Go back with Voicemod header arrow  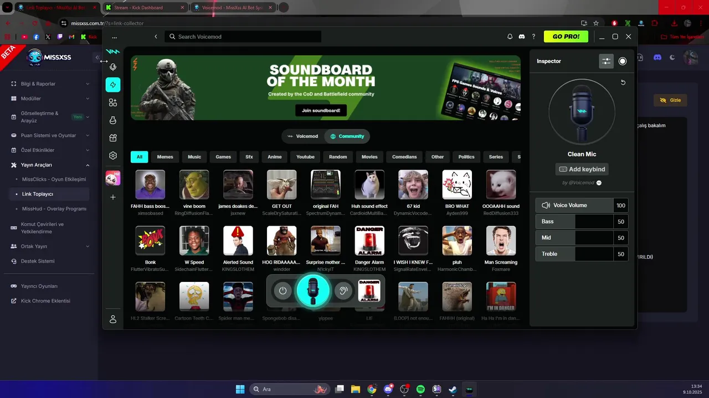[156, 36]
